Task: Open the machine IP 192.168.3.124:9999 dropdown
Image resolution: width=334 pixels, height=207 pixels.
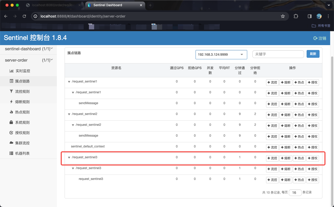Action: [221, 54]
